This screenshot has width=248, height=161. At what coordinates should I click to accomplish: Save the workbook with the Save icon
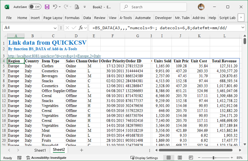[47, 7]
